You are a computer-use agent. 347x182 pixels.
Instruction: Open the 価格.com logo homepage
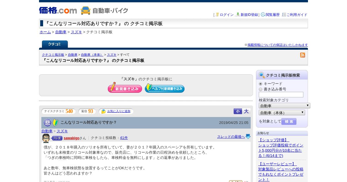[58, 10]
